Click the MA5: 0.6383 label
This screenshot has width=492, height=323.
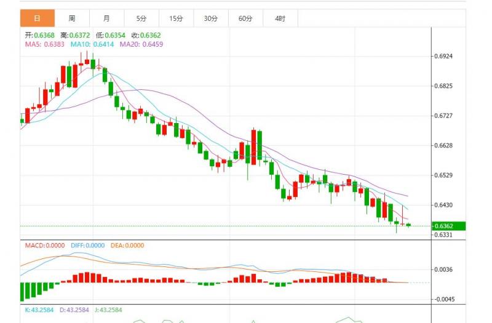click(x=44, y=44)
